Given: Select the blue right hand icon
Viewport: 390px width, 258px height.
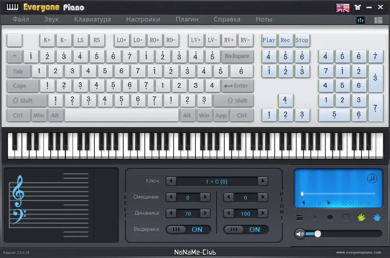Looking at the screenshot, I should point(376,218).
